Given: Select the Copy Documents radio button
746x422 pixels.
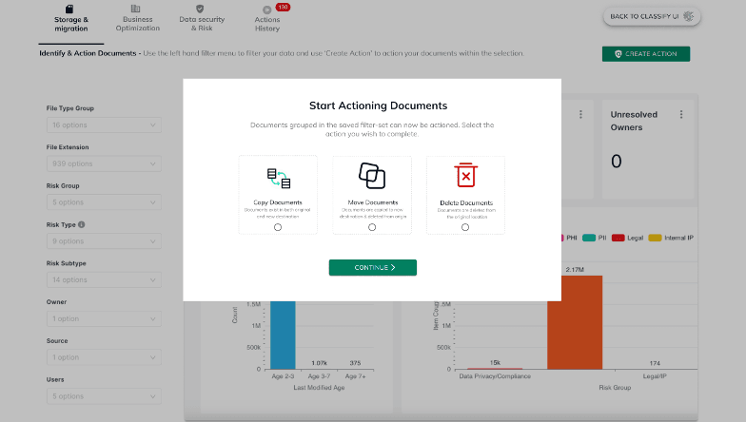Looking at the screenshot, I should (278, 227).
